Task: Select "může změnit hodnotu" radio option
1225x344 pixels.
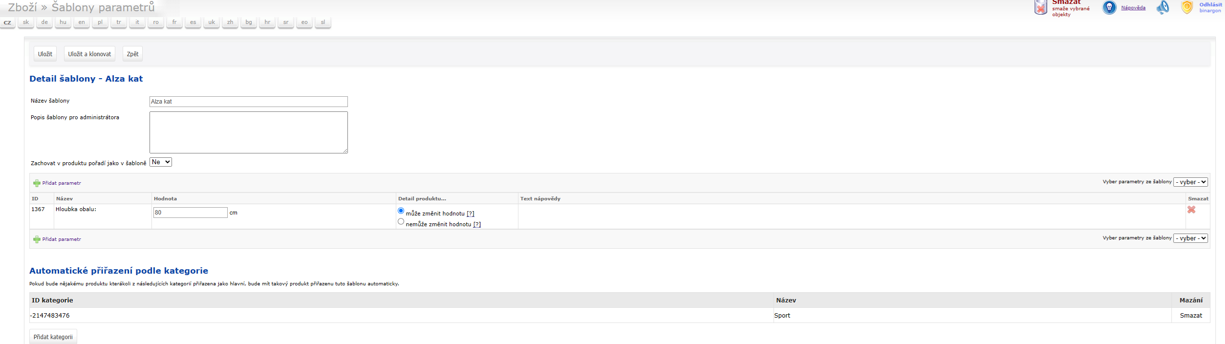Action: point(401,211)
